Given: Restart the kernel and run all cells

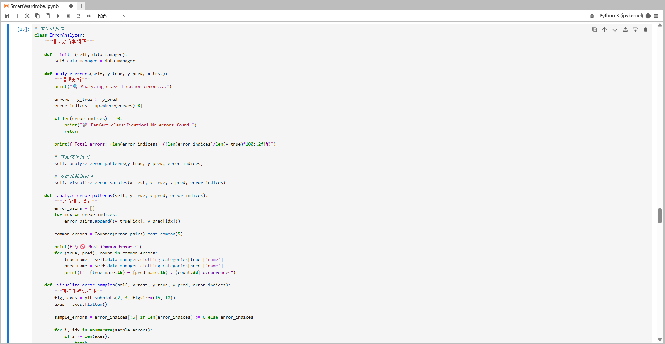Looking at the screenshot, I should (x=89, y=16).
